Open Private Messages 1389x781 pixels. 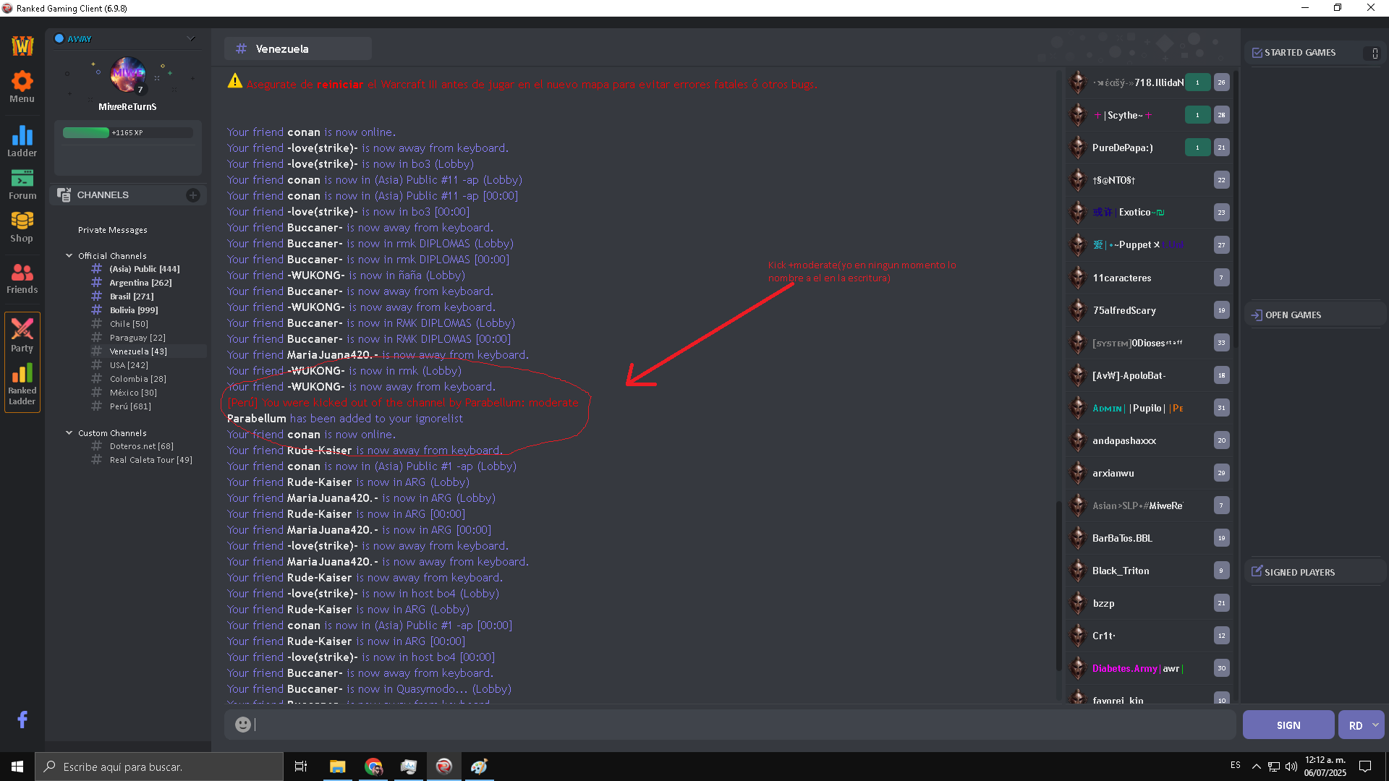tap(113, 230)
